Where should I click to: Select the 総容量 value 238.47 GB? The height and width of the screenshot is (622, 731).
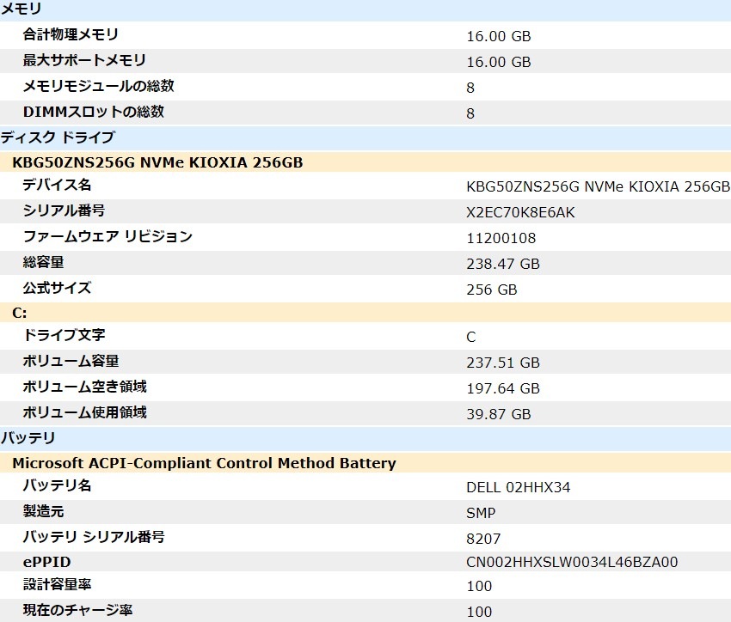tap(506, 264)
